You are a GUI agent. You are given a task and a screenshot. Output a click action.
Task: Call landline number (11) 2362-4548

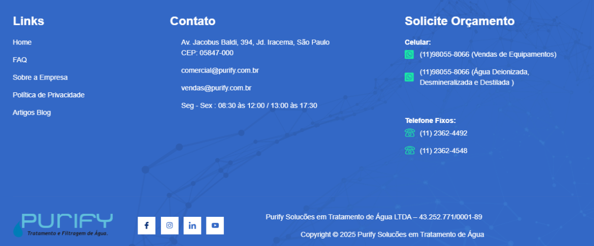(444, 151)
